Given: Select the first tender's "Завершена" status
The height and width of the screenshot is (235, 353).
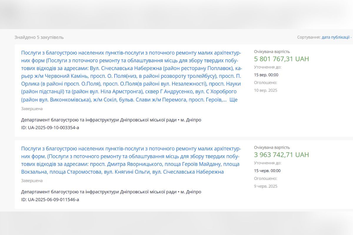Looking at the screenshot, I should [32, 109].
